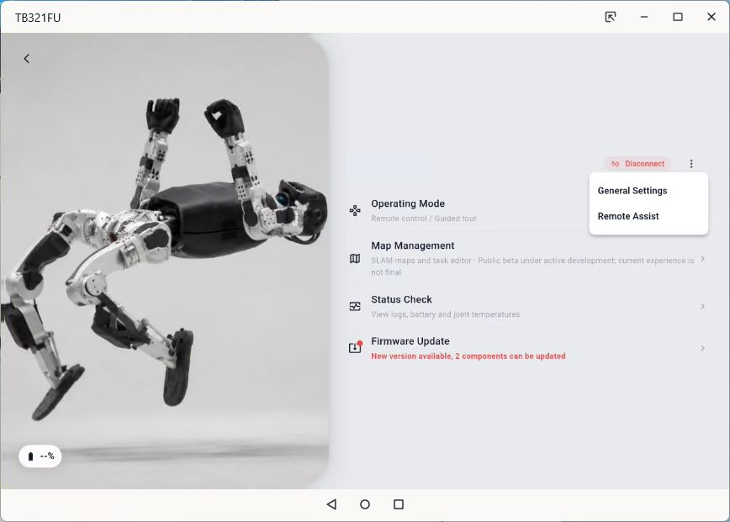Go back using the top-left arrow

pos(27,59)
